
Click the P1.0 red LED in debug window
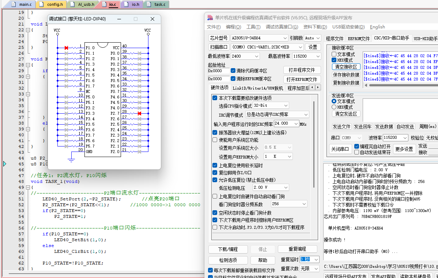66,48
